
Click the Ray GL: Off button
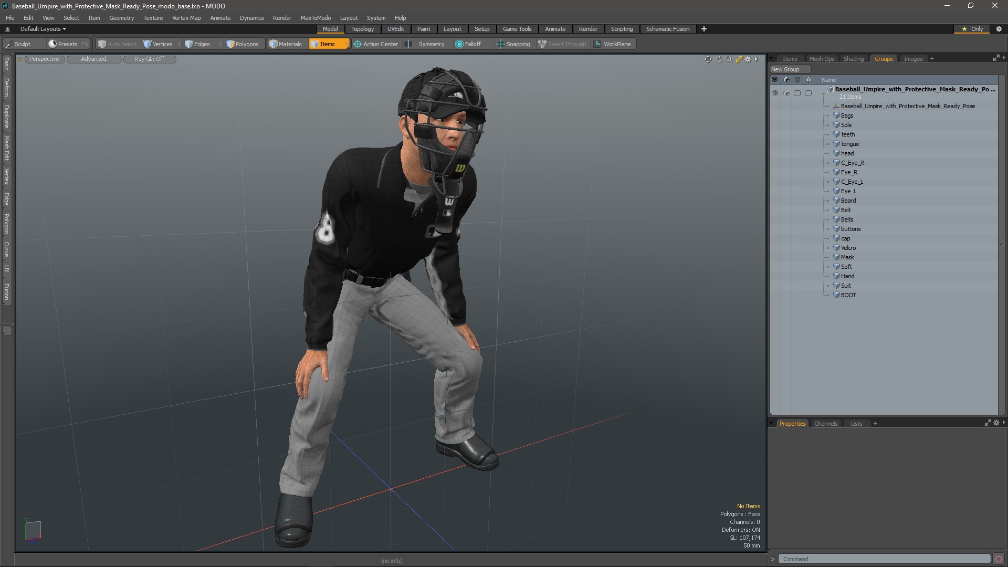point(149,59)
